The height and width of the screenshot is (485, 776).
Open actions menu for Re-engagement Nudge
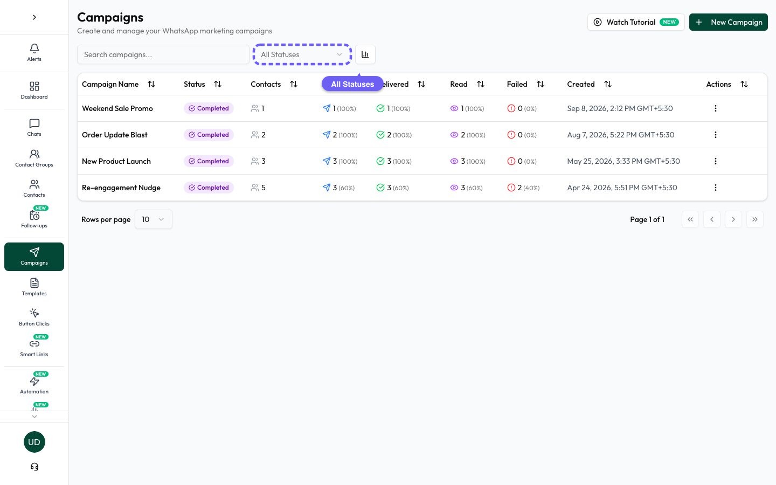[716, 188]
